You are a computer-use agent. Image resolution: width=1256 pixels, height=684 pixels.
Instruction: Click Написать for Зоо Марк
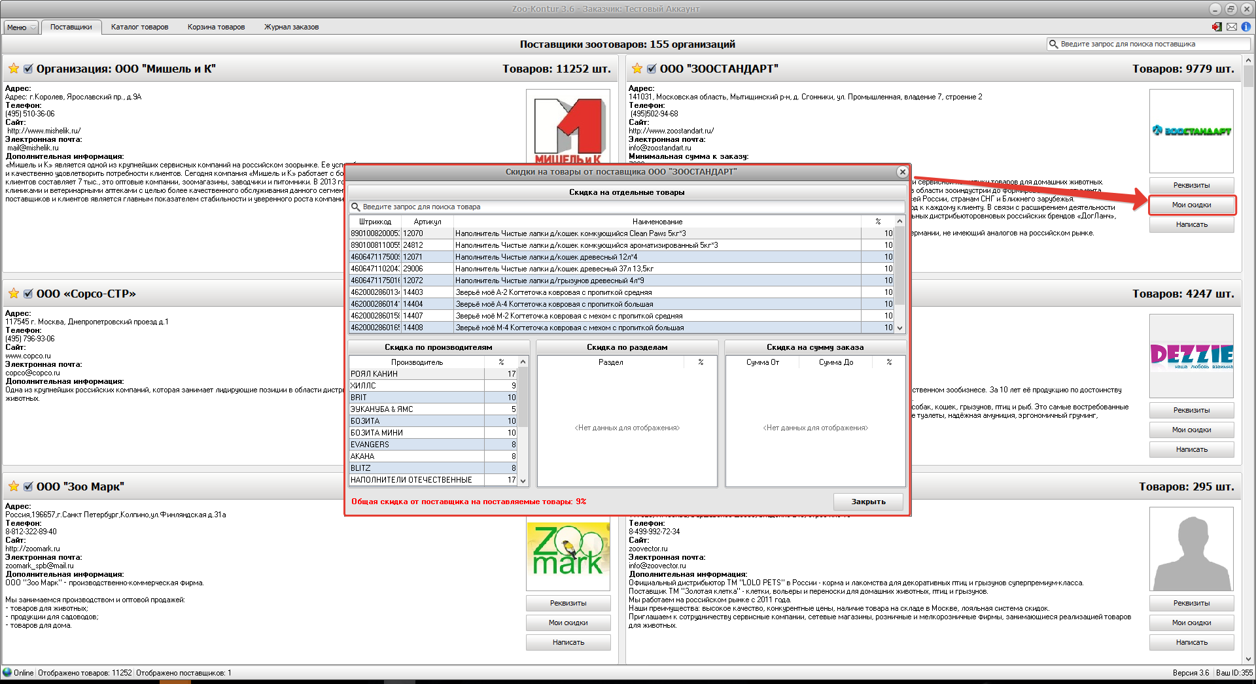568,642
